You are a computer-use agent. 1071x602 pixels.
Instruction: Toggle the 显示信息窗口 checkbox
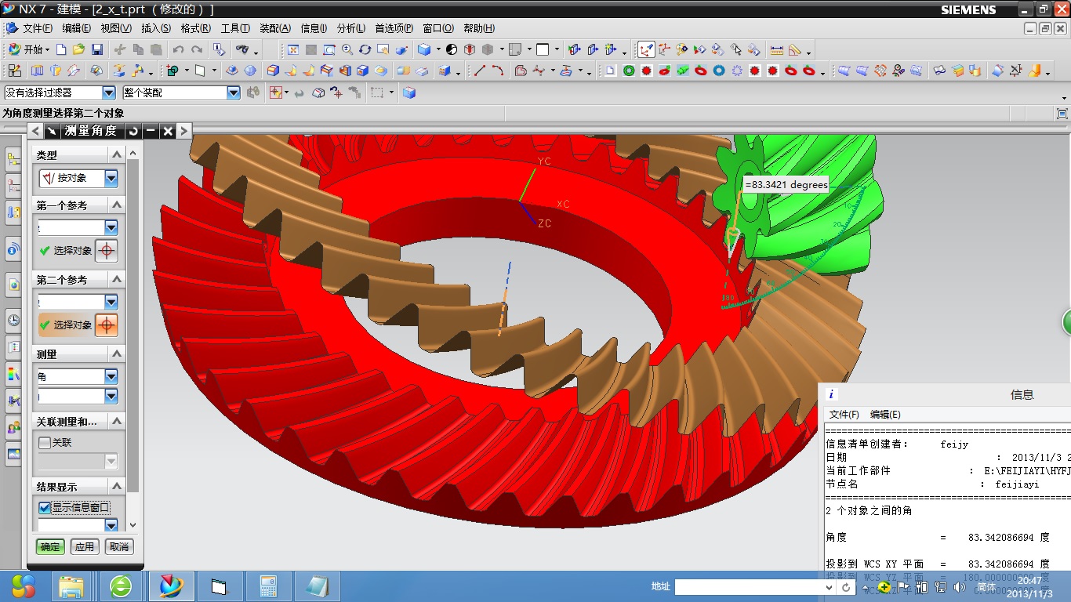click(45, 507)
